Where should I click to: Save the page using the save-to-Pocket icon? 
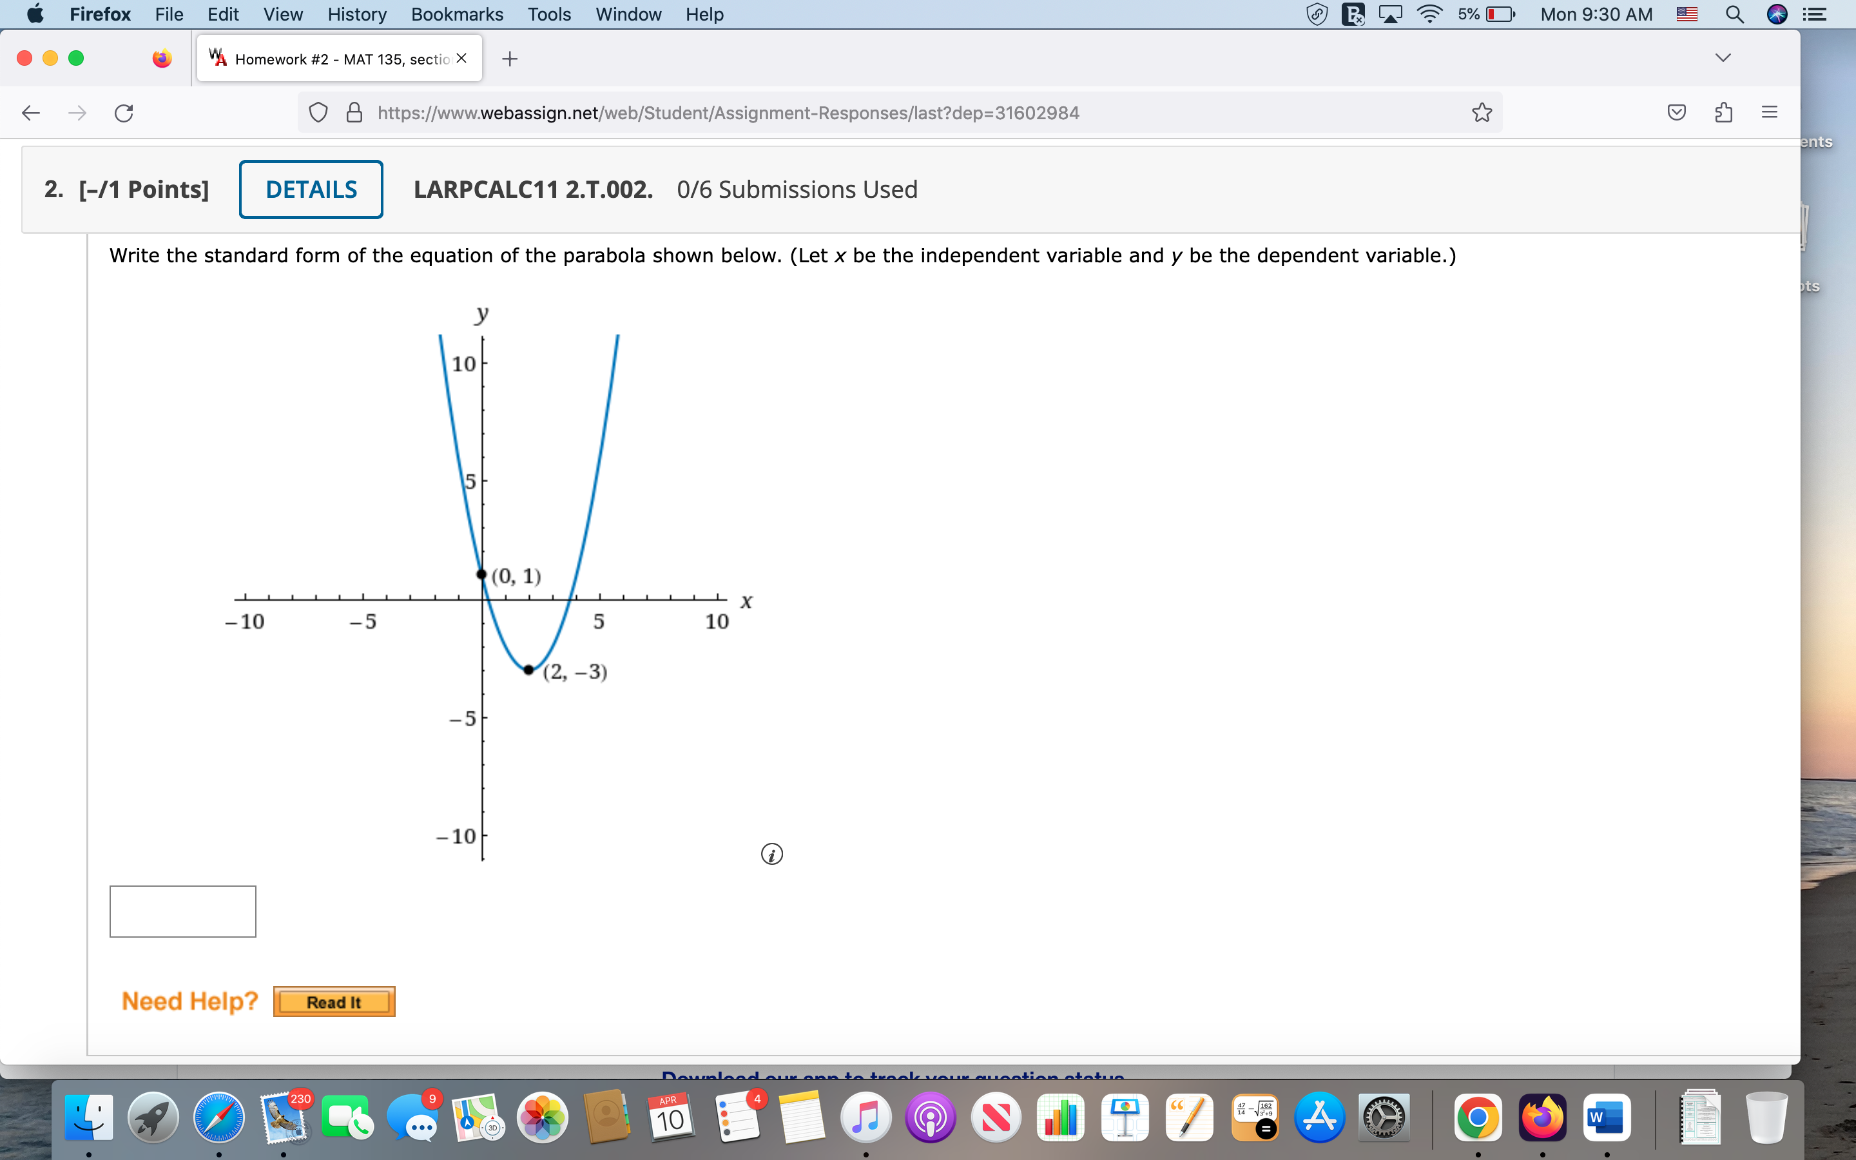click(x=1677, y=113)
